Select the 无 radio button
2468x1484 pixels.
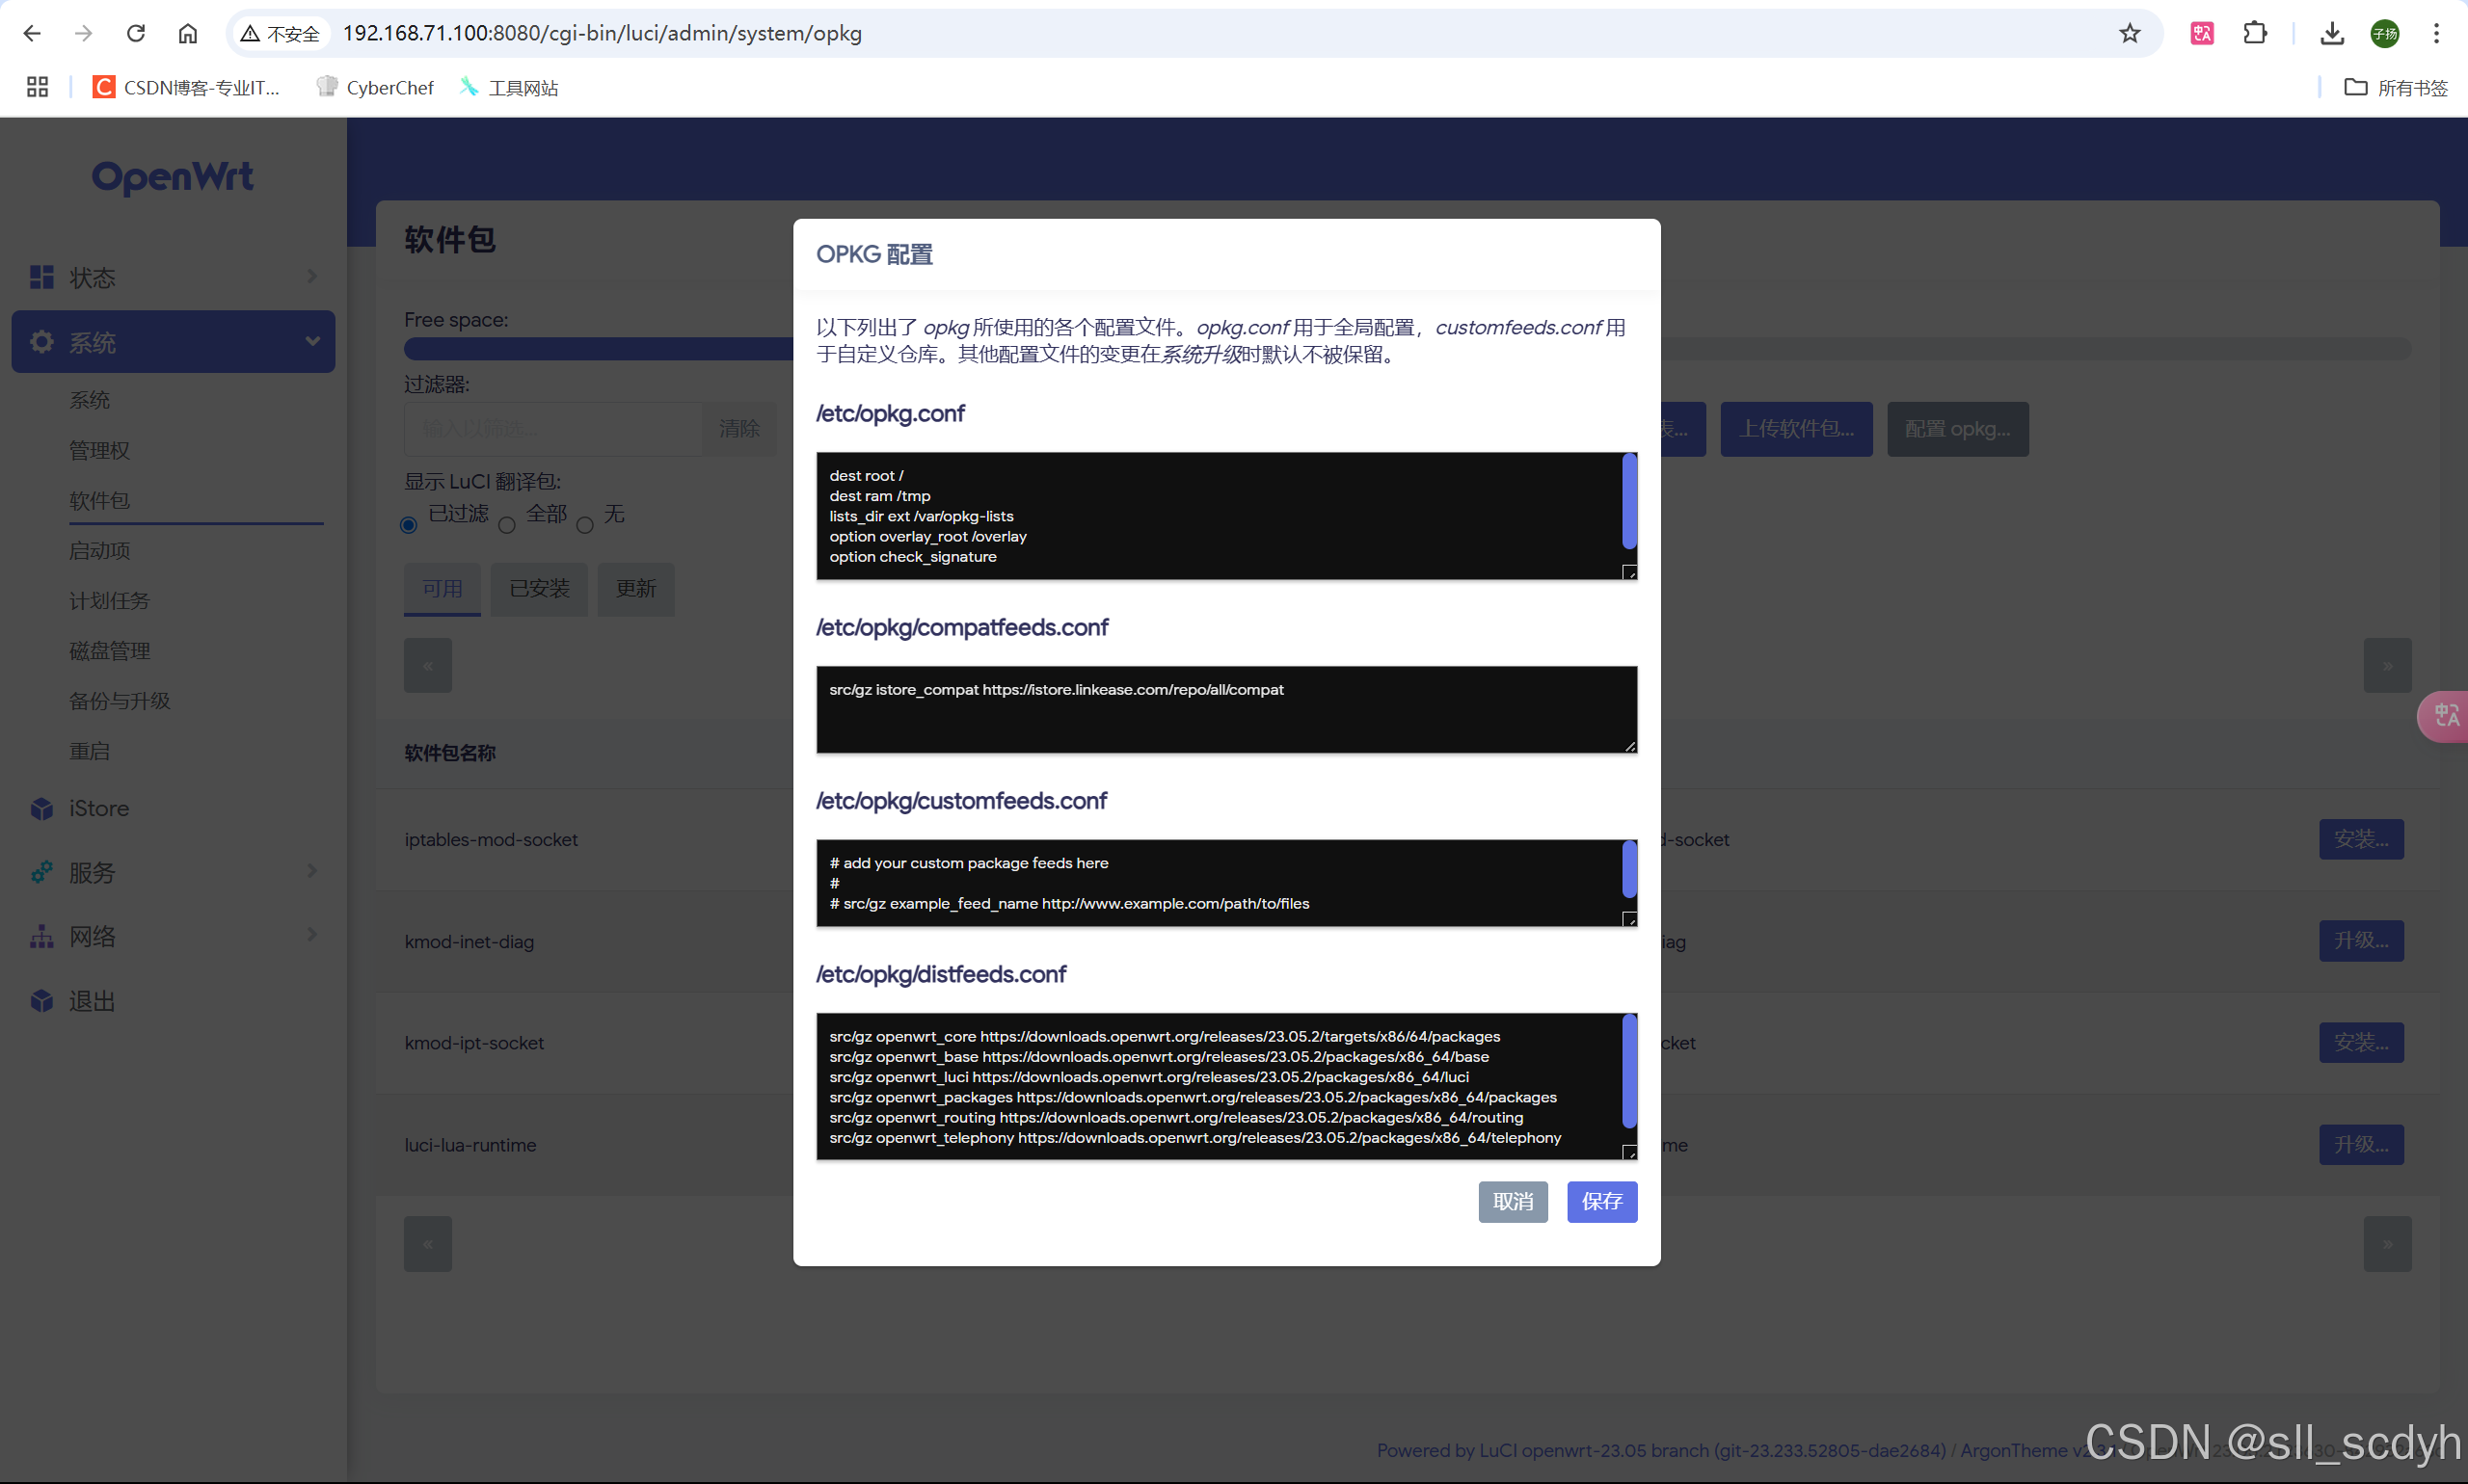point(585,525)
